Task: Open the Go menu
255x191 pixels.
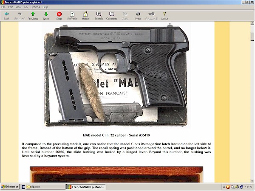Action: point(26,7)
